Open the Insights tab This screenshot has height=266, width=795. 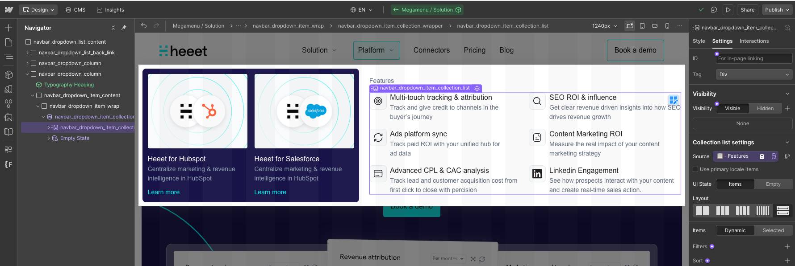(110, 10)
